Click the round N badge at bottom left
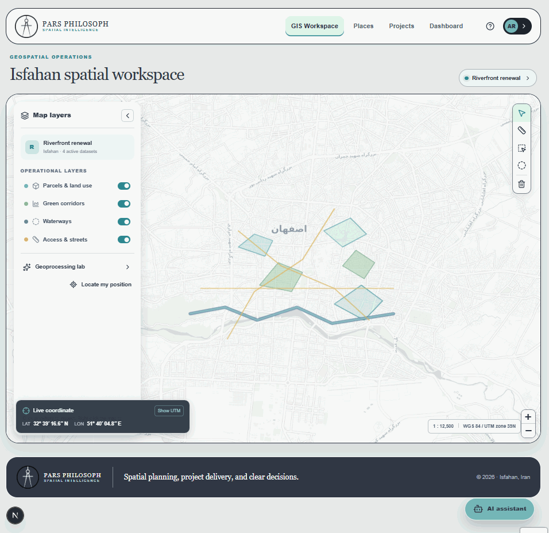The width and height of the screenshot is (549, 533). pos(15,516)
